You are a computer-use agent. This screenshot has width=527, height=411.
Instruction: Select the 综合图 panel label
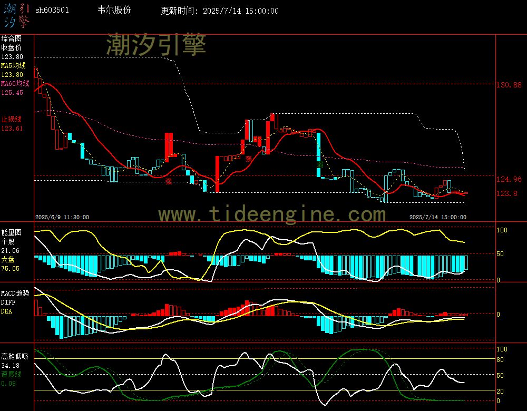pyautogui.click(x=12, y=38)
